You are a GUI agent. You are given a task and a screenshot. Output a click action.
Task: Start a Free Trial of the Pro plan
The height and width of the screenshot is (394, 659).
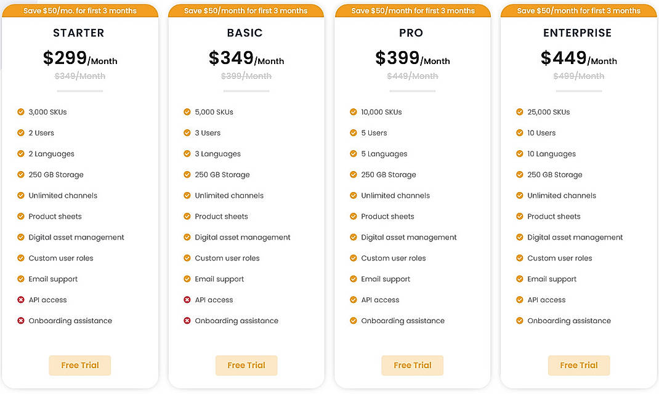(412, 365)
